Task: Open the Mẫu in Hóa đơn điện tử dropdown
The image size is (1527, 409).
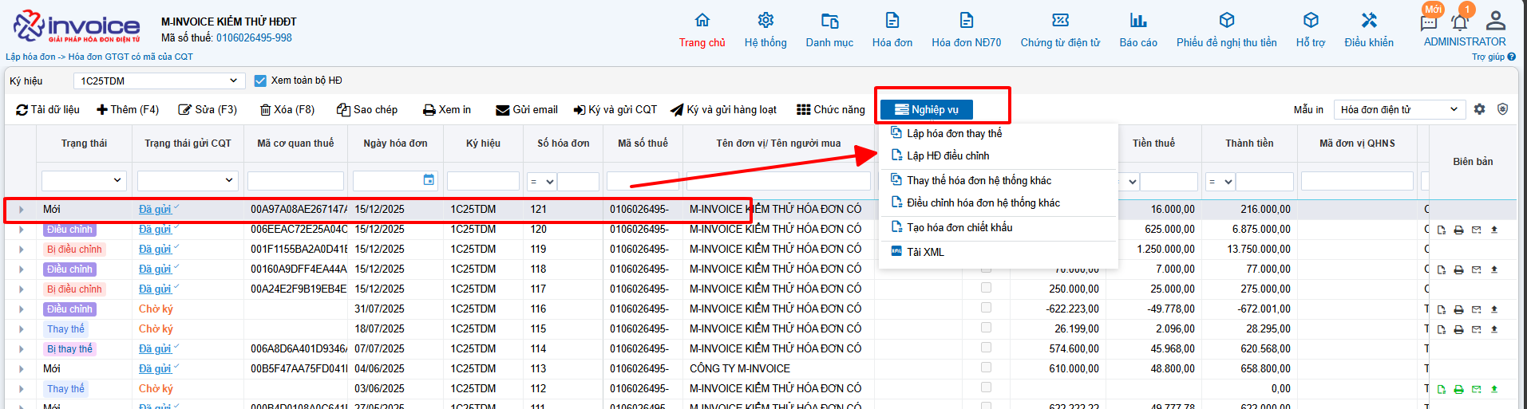Action: click(1399, 109)
